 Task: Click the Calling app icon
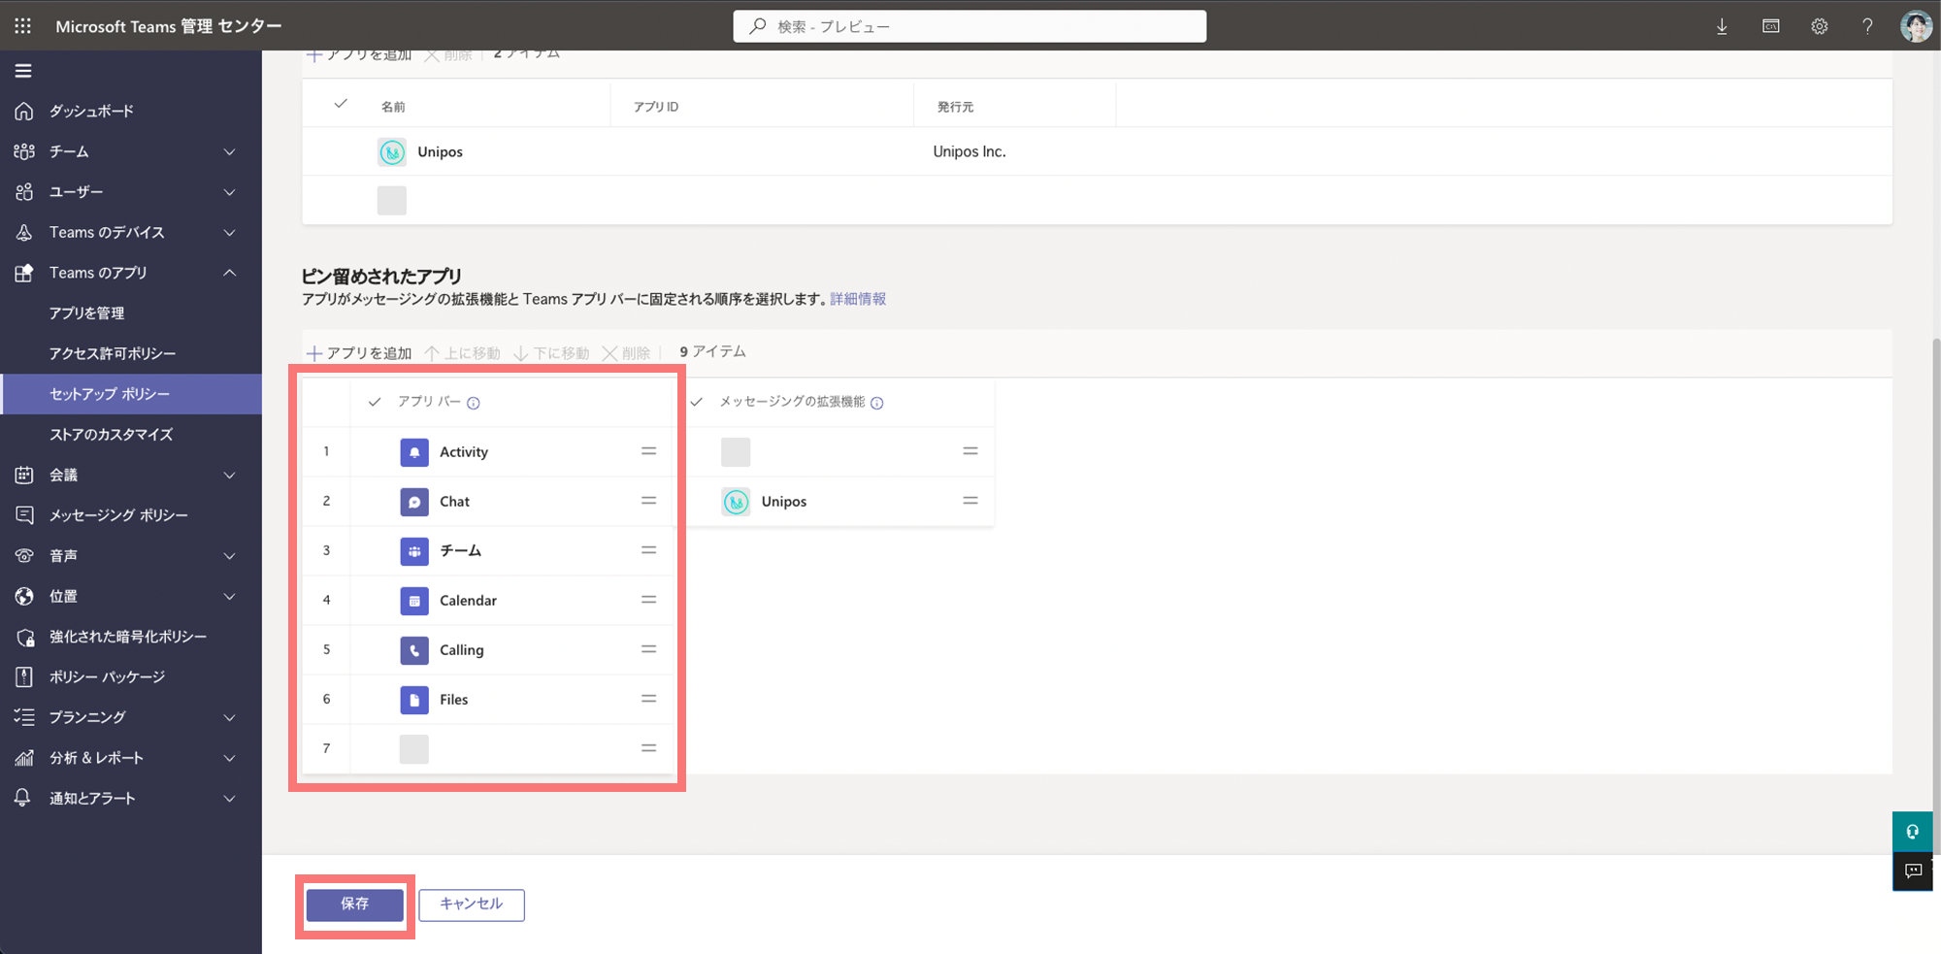click(x=414, y=650)
